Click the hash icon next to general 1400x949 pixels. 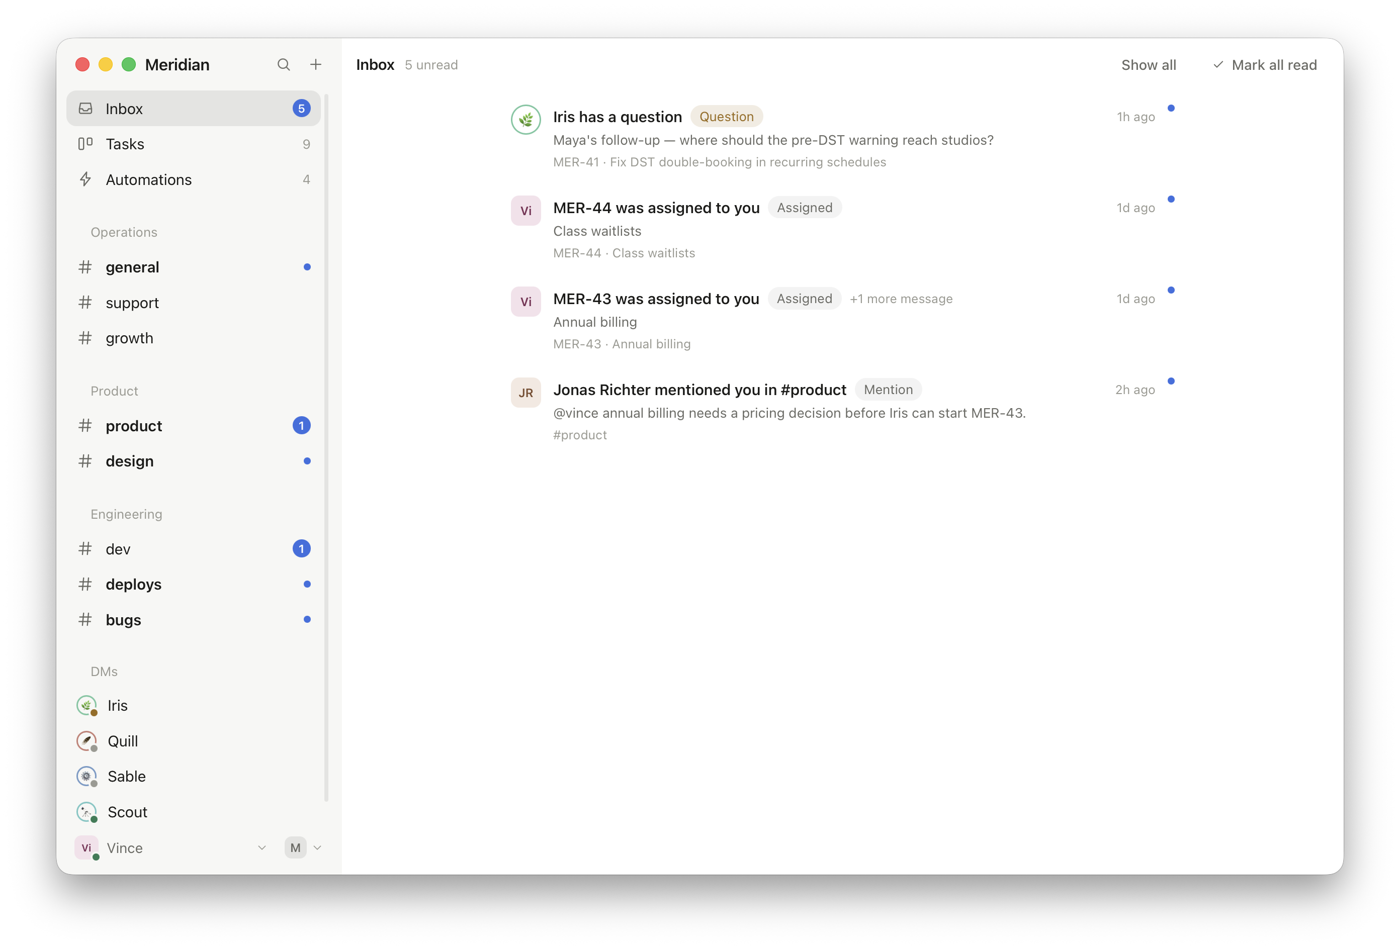pyautogui.click(x=85, y=267)
